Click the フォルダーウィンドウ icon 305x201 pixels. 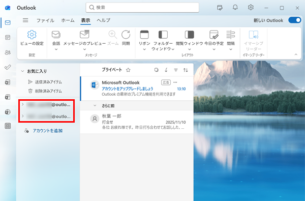pos(163,35)
